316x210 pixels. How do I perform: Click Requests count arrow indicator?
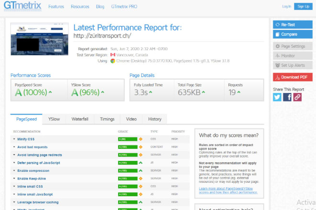point(239,92)
